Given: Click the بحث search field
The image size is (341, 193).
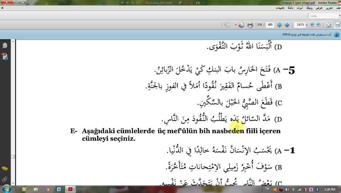Looking at the screenshot, I should tap(323, 15).
